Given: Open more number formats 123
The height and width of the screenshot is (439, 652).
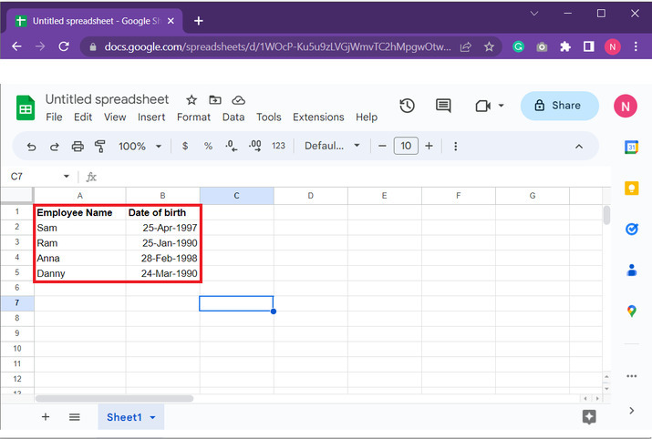Looking at the screenshot, I should coord(278,146).
